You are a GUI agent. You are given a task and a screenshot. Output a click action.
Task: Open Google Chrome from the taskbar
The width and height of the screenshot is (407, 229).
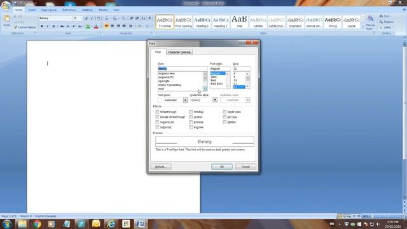[37, 224]
